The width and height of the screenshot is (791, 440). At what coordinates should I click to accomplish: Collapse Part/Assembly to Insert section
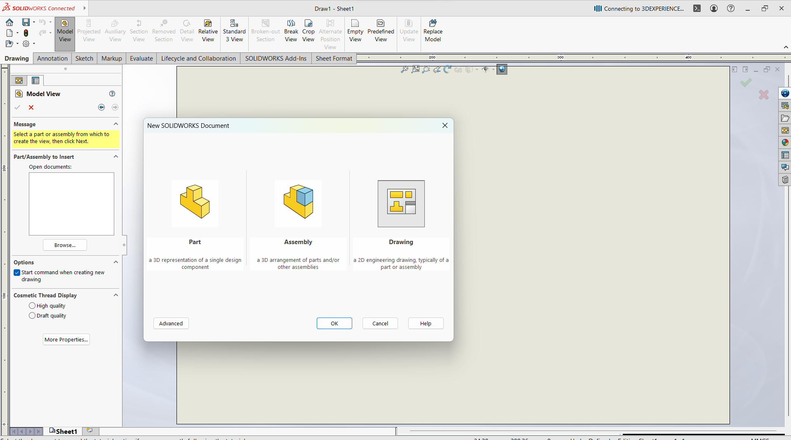tap(116, 157)
